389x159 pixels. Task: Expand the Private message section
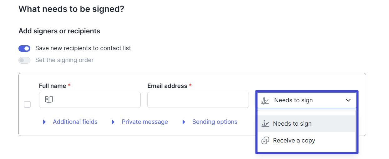(145, 122)
